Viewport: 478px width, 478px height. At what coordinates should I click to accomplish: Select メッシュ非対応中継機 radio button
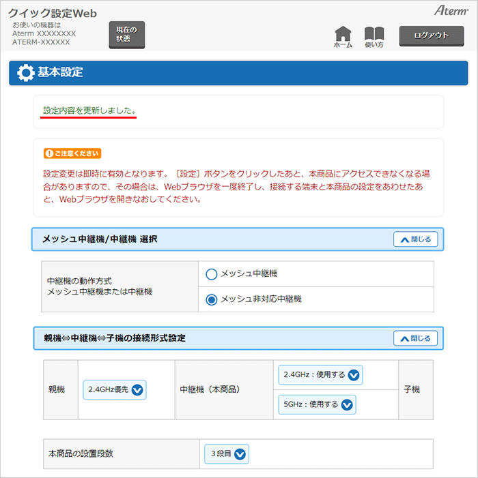tap(212, 299)
